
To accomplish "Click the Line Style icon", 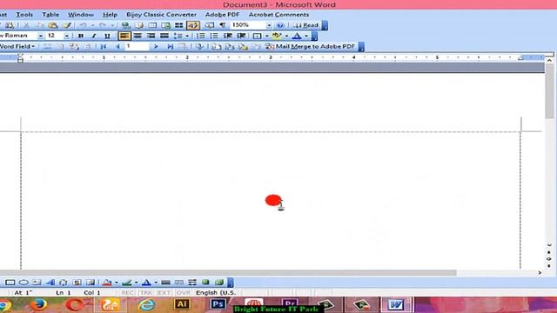I will (x=165, y=283).
